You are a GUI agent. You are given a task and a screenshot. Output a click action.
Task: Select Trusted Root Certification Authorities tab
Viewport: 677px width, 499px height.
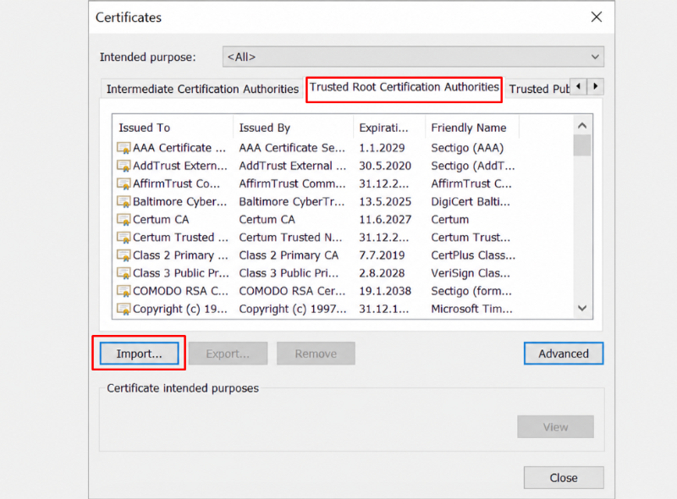coord(405,88)
